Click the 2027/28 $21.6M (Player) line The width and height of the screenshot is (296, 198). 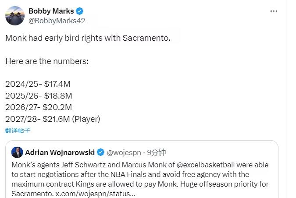click(x=53, y=119)
